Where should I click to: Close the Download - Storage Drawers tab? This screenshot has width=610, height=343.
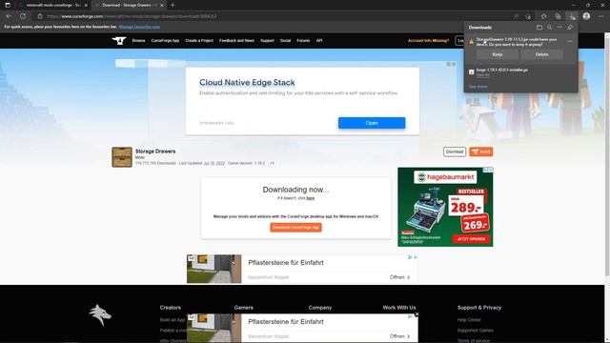pos(162,6)
